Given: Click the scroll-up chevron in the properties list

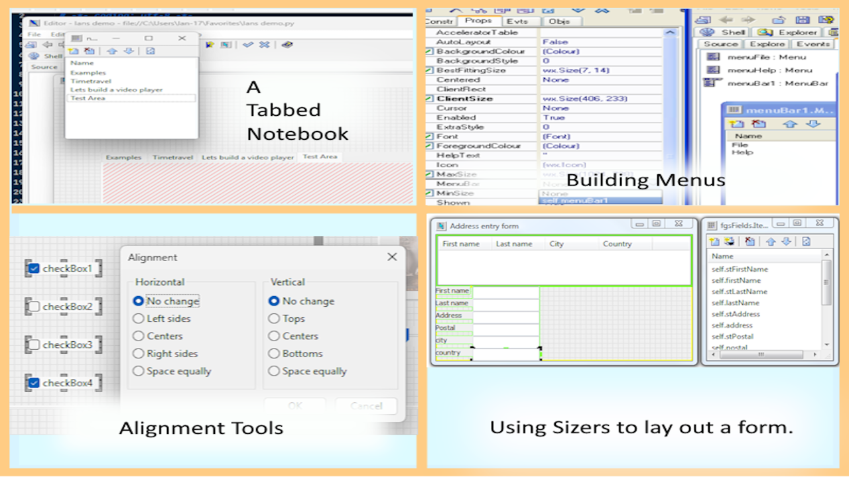Looking at the screenshot, I should pyautogui.click(x=670, y=32).
